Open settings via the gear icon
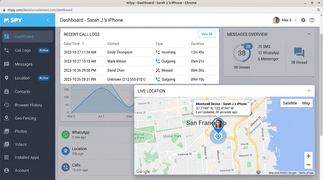The image size is (323, 180). click(x=303, y=20)
